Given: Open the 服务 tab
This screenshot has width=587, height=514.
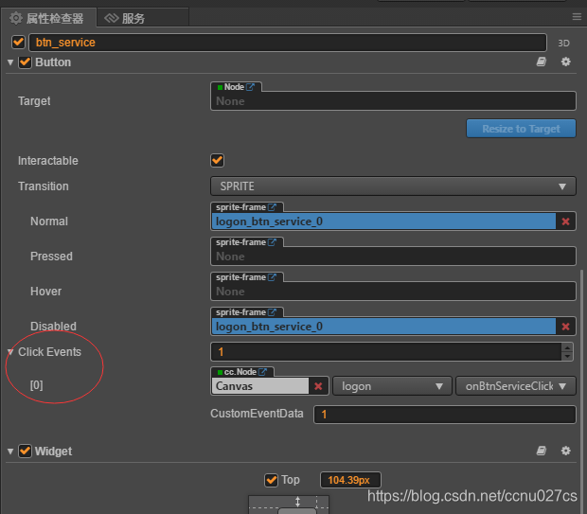Looking at the screenshot, I should [143, 18].
